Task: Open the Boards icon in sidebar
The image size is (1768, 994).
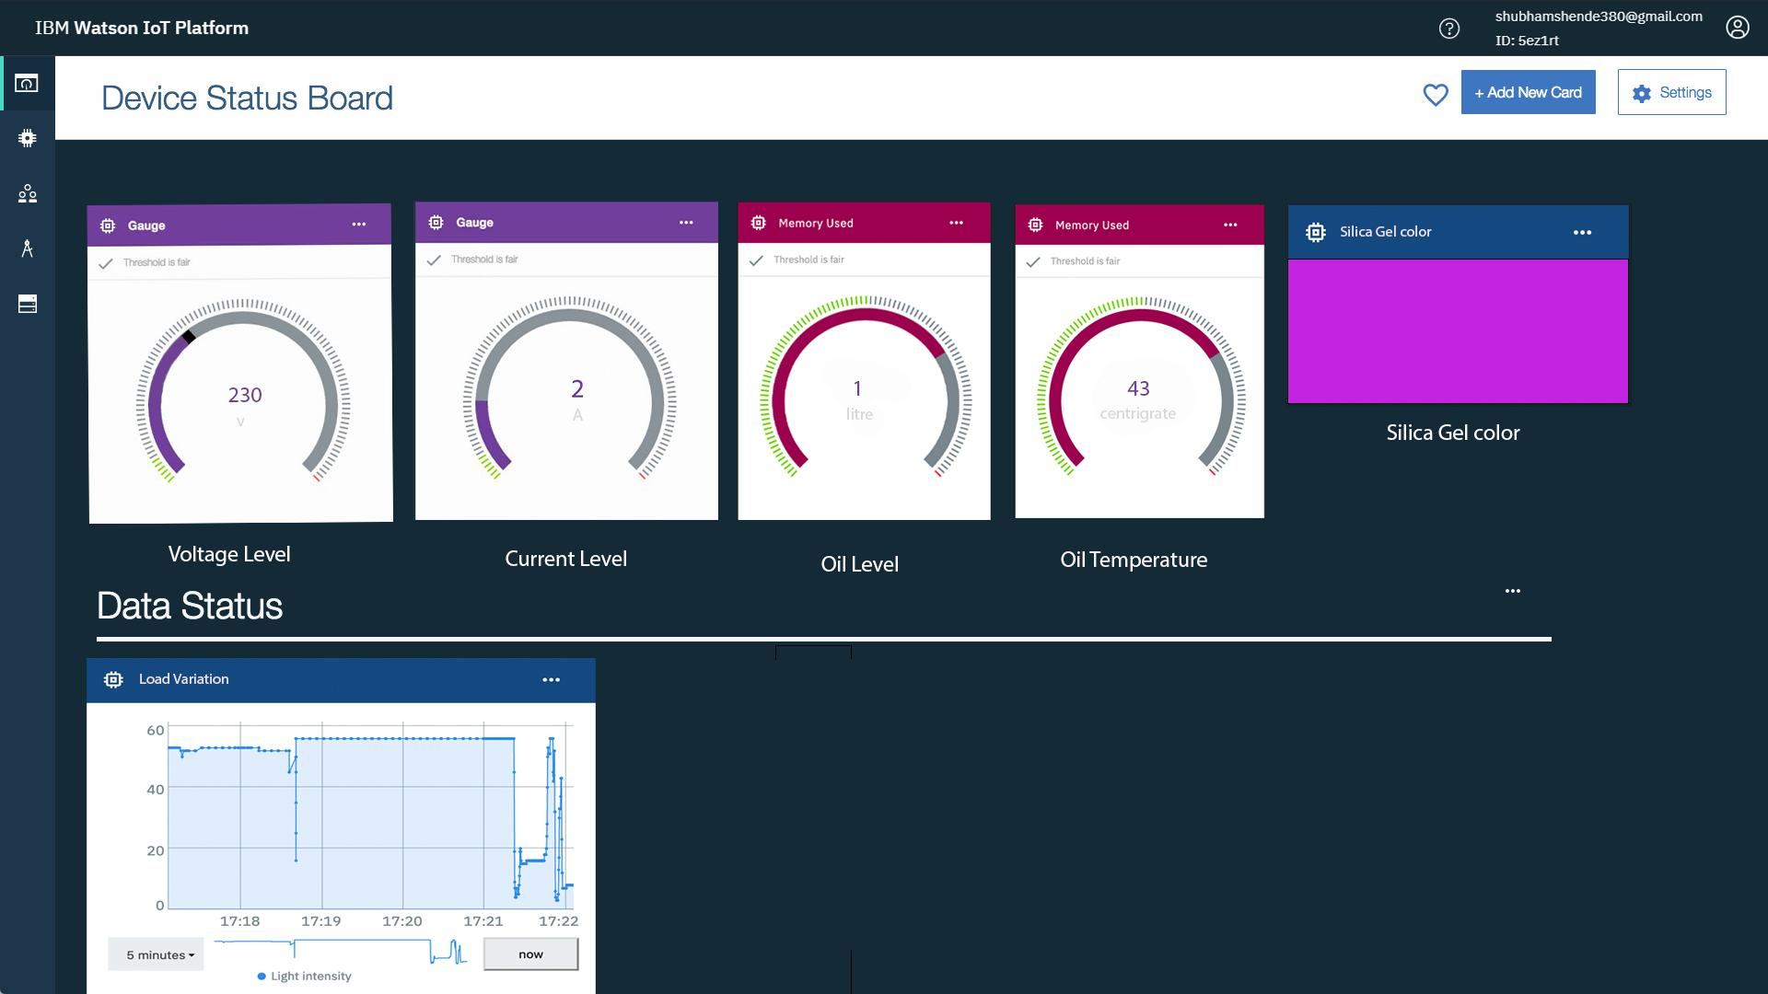Action: [27, 84]
